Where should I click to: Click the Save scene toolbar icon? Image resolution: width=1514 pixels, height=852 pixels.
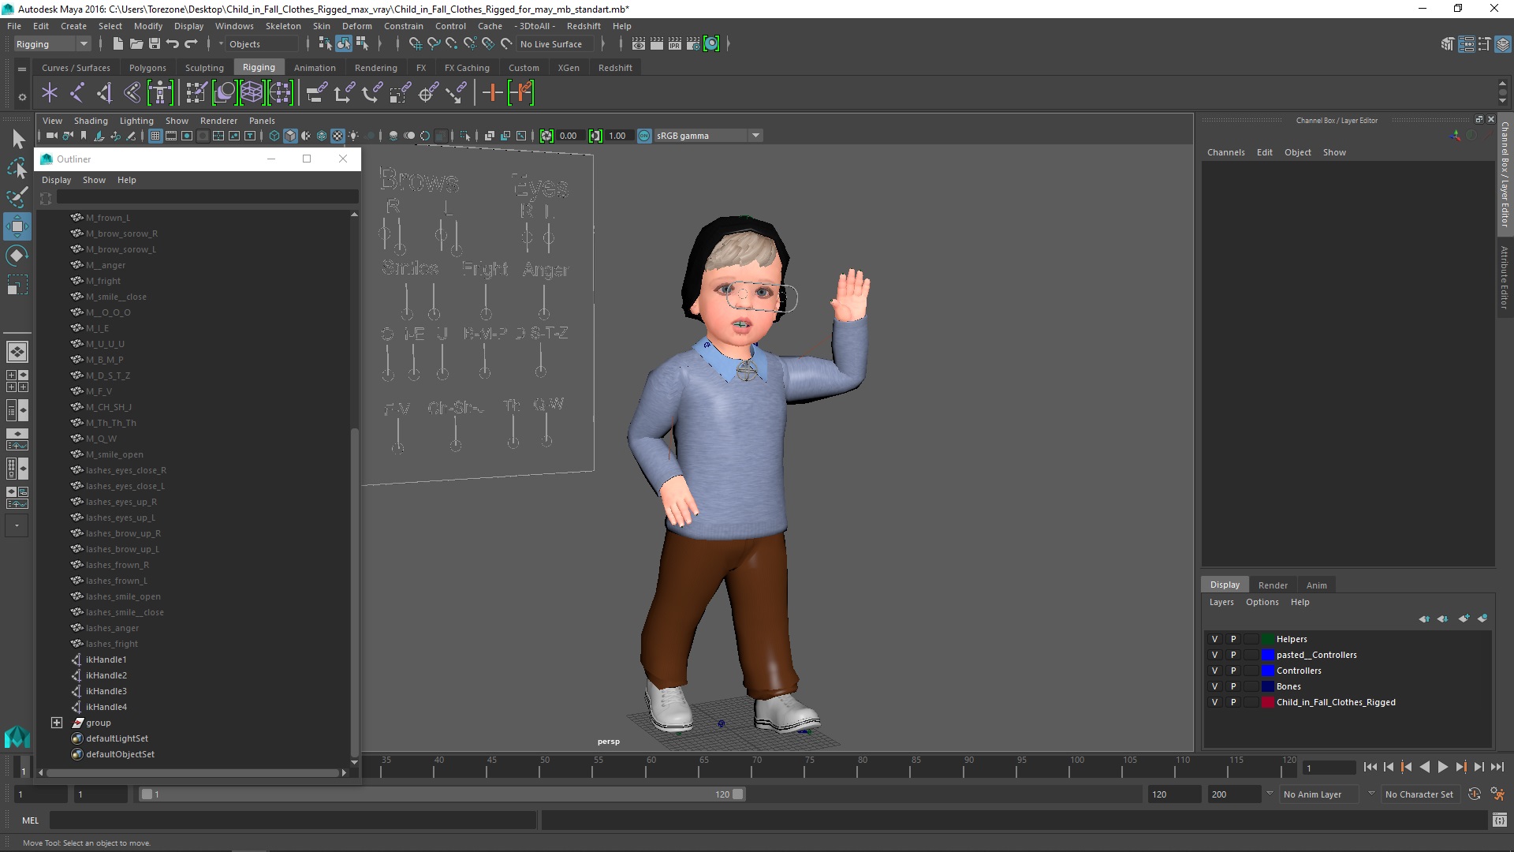coord(155,44)
